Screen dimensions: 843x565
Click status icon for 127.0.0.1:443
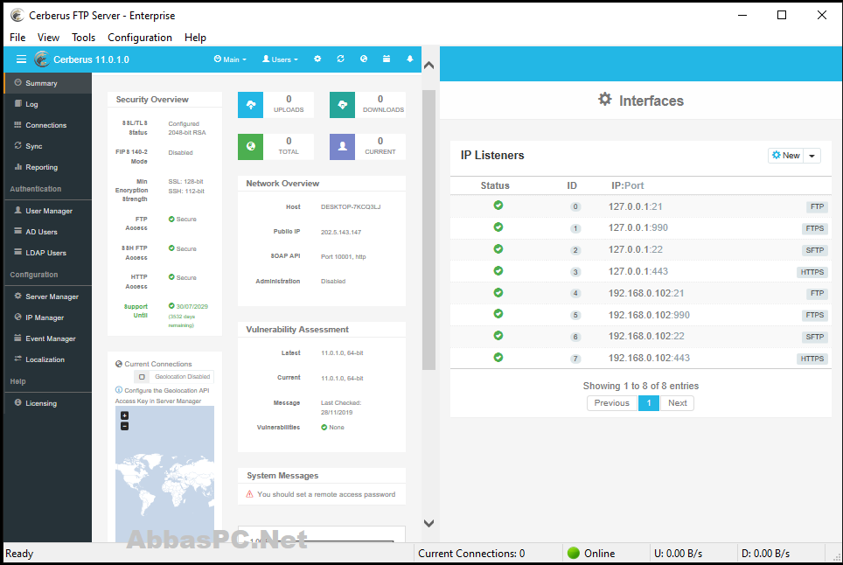[x=498, y=270]
